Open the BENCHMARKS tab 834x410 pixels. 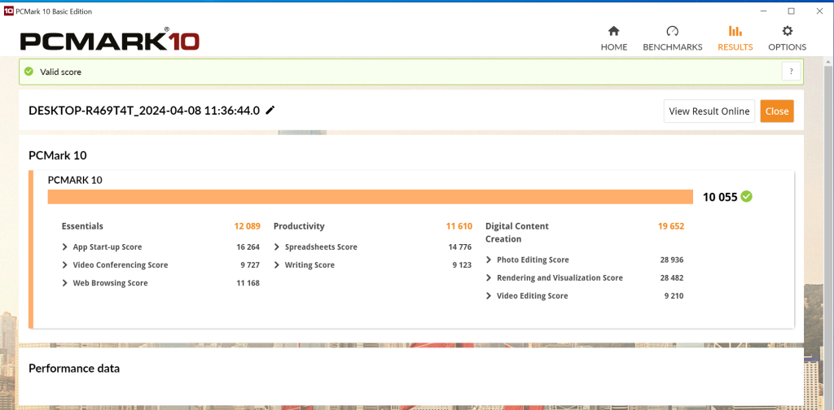(672, 38)
